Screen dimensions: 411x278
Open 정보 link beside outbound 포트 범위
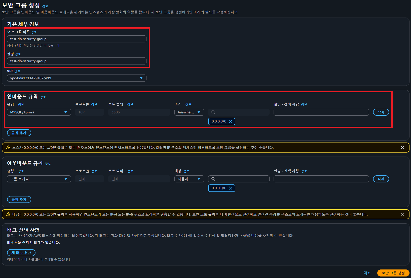pos(130,171)
